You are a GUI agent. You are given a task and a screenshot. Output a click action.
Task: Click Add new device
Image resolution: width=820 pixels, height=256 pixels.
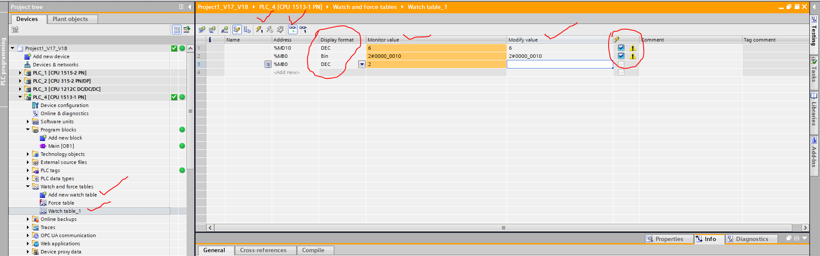coord(51,57)
